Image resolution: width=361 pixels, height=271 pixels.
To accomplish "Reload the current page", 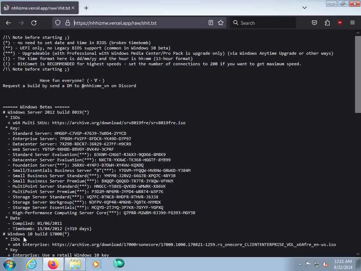I will coord(34,23).
